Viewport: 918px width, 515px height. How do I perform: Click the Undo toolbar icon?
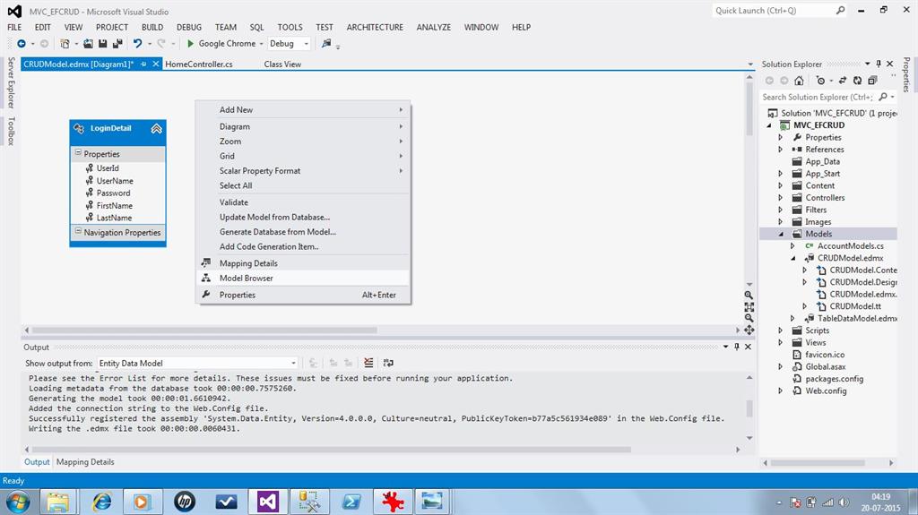(x=137, y=44)
